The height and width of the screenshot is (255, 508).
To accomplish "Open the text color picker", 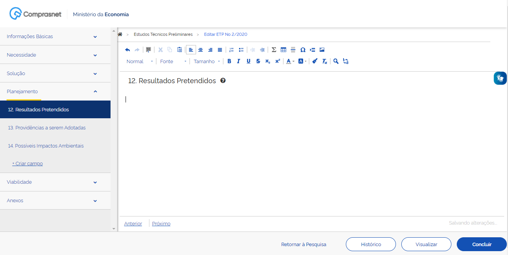I will tap(290, 61).
